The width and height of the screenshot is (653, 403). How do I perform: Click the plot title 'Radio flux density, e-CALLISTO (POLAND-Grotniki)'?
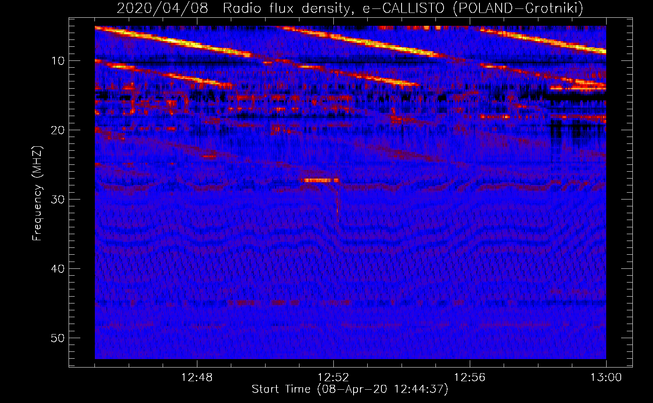[x=403, y=8]
